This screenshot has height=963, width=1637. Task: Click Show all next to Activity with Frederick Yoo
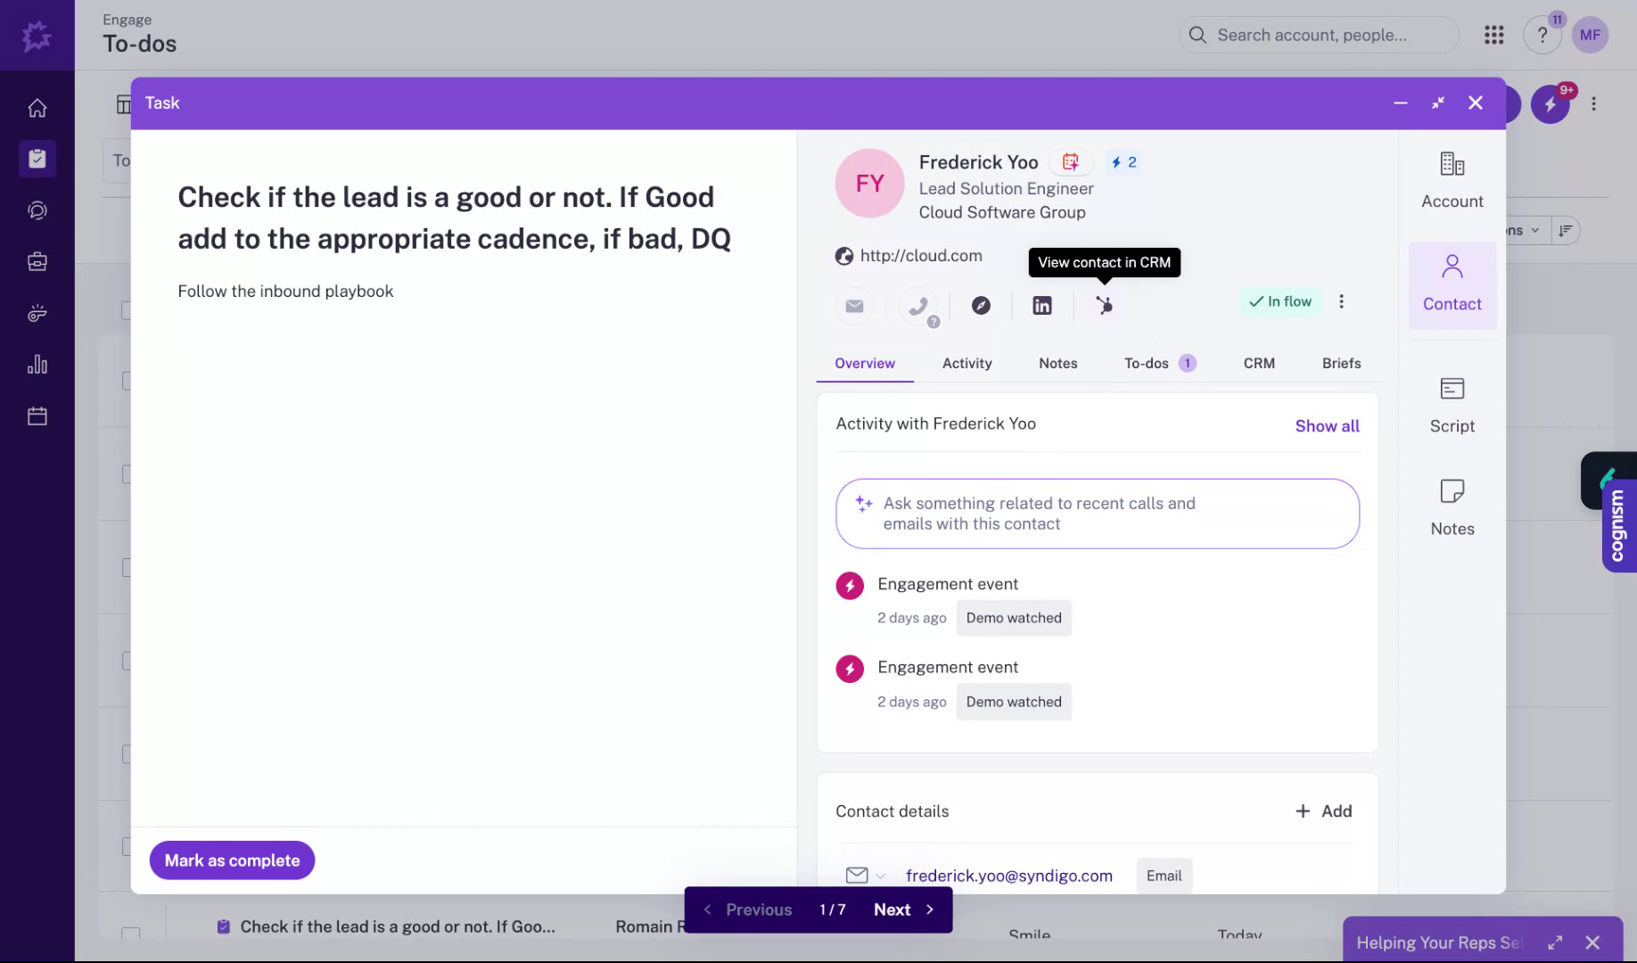(1326, 425)
